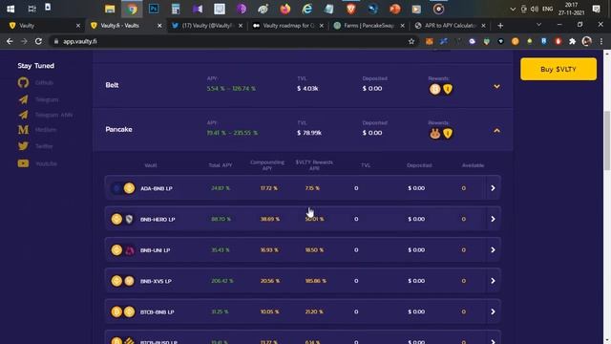Open the Telegram ANN paper-plane icon
Screen dimensions: 611x344
coord(23,115)
